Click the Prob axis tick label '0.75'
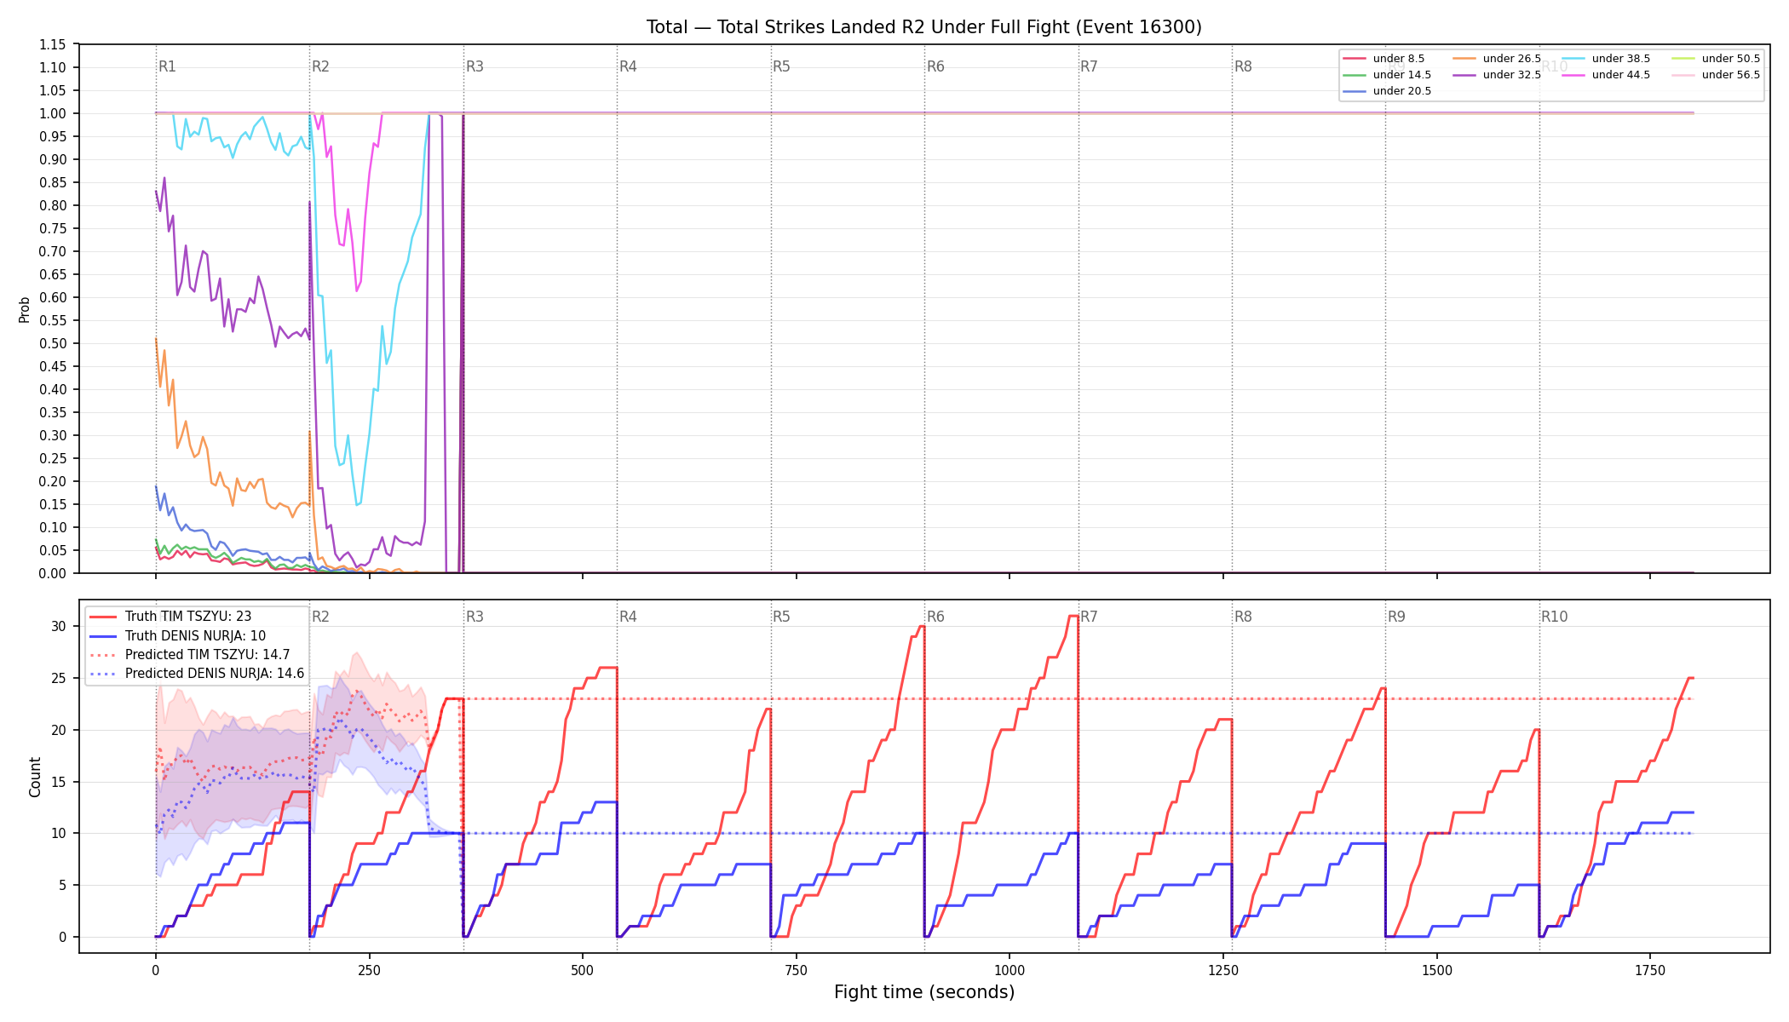Viewport: 1789px width, 1022px height. coord(53,228)
